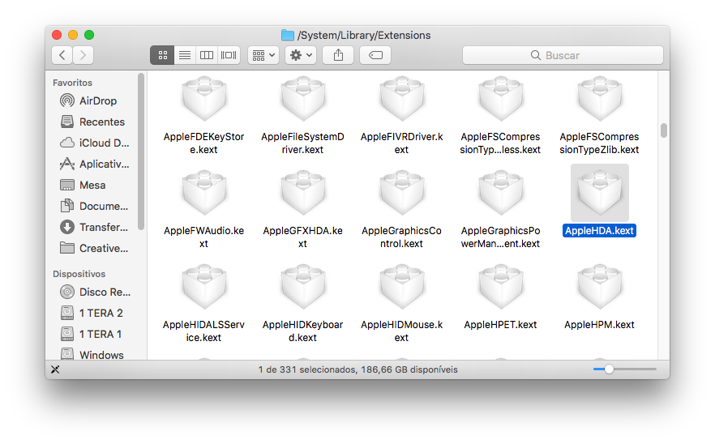Open the Windows volume in sidebar
The height and width of the screenshot is (444, 715).
pyautogui.click(x=101, y=355)
